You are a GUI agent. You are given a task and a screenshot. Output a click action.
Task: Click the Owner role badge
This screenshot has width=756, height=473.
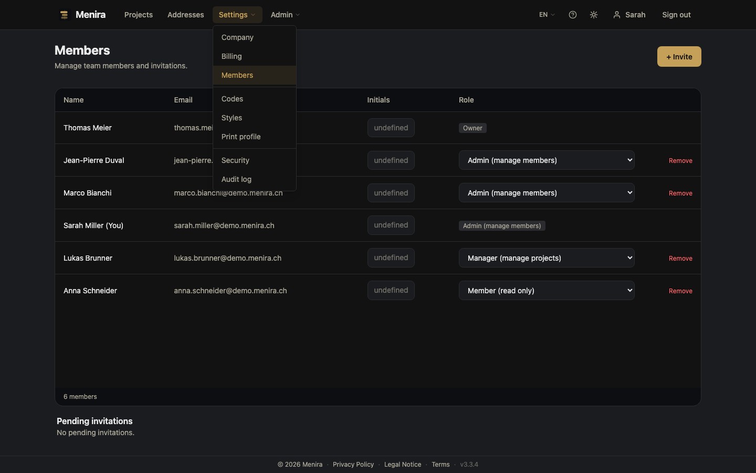(x=472, y=128)
